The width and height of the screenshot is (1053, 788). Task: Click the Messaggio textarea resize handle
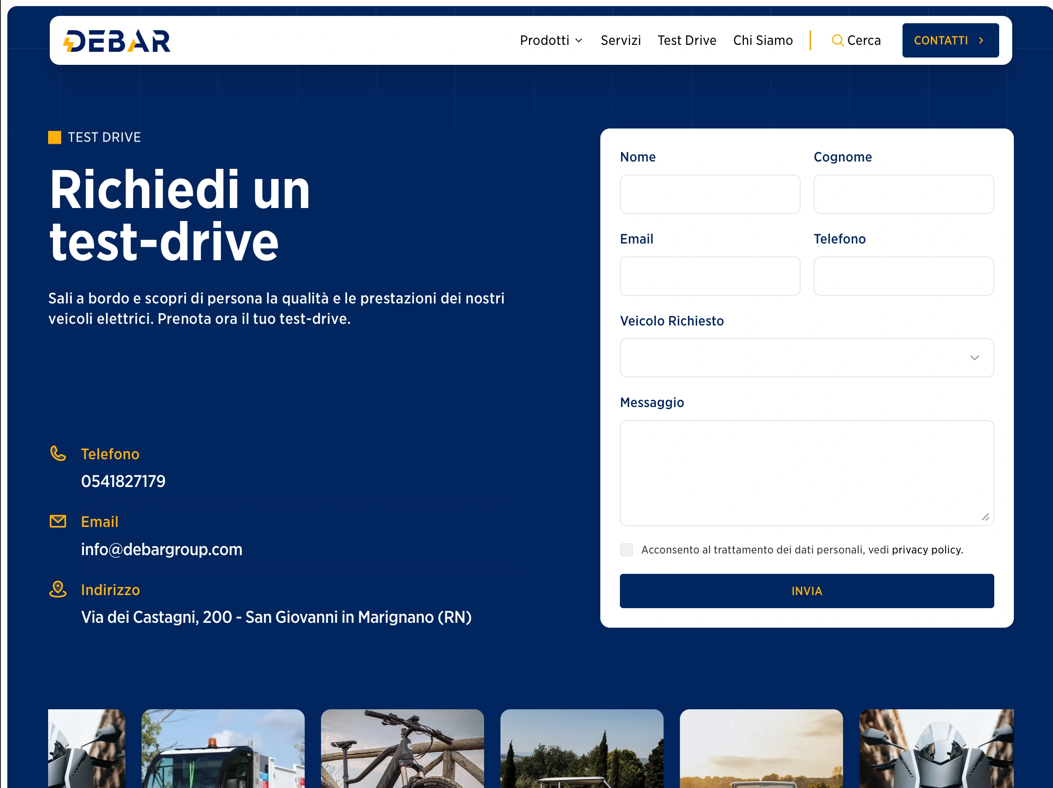tap(985, 517)
